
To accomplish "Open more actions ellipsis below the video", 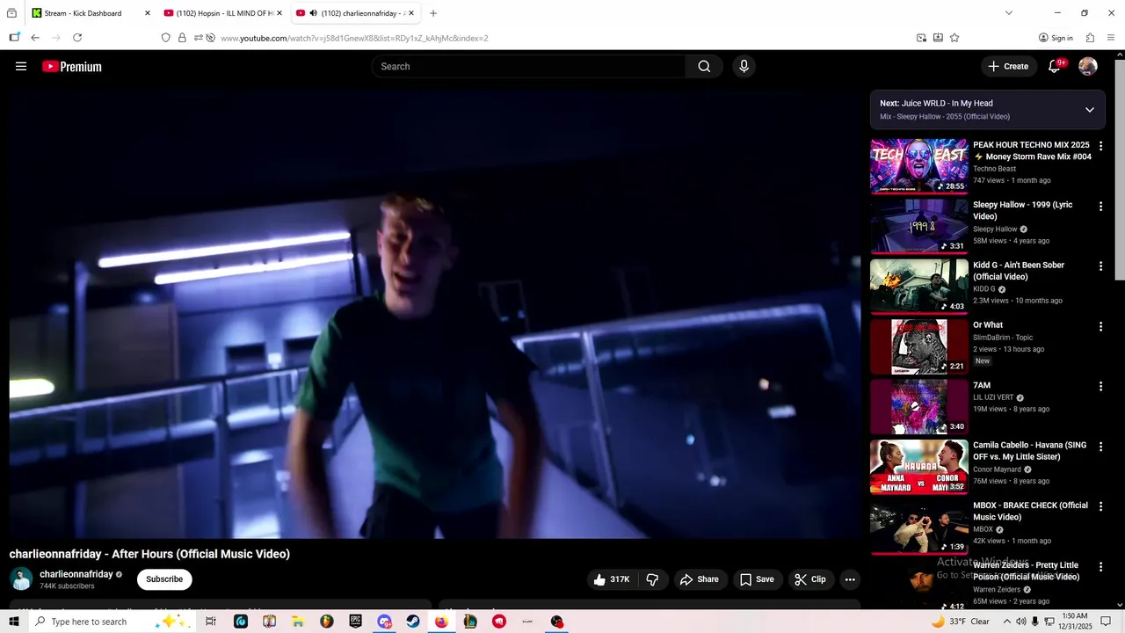I will pos(849,579).
